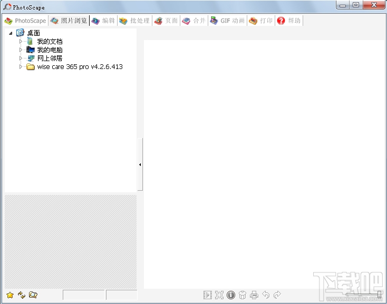This screenshot has height=304, width=387.
Task: Click the full screen expand icon
Action: point(219,295)
